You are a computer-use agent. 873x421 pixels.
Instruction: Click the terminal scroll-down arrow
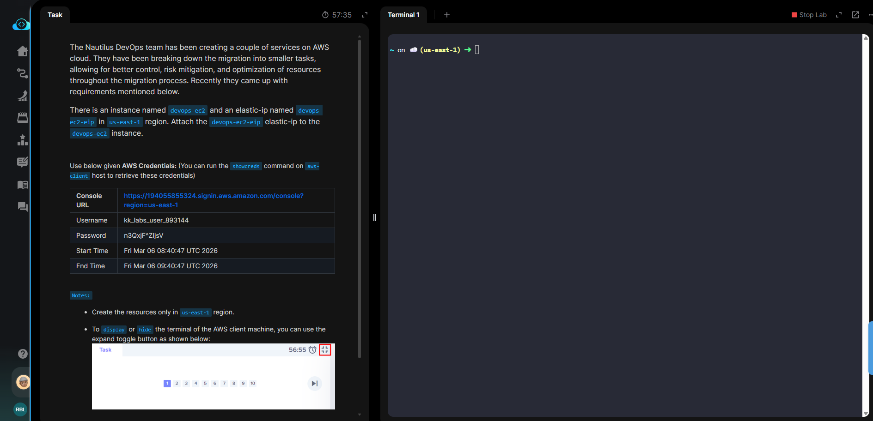pos(866,414)
